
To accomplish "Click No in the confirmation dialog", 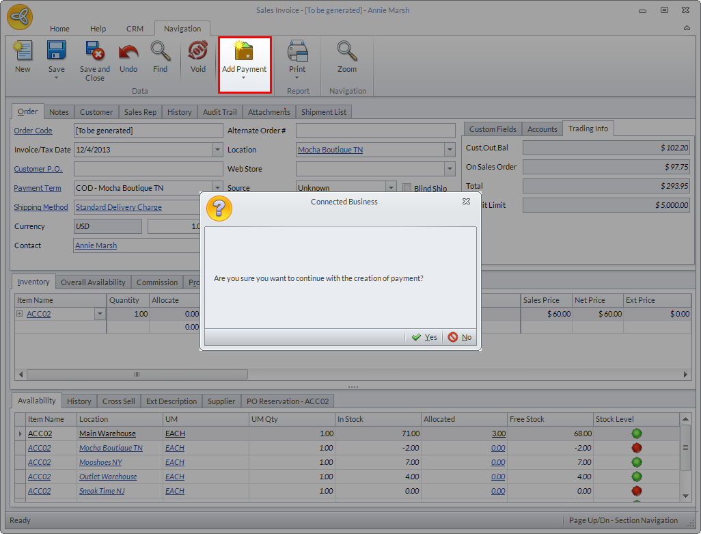I will click(460, 337).
